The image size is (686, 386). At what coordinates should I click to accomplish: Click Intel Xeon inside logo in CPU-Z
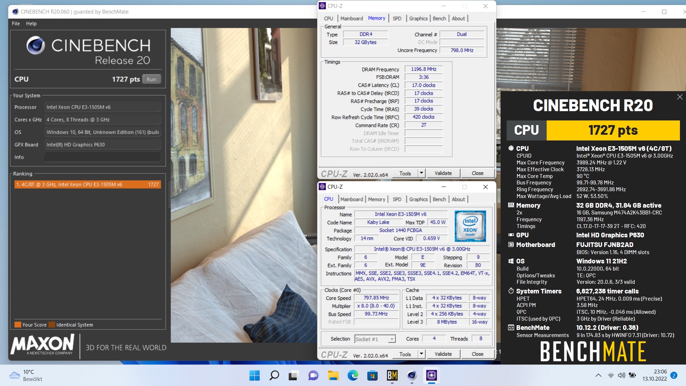(470, 226)
